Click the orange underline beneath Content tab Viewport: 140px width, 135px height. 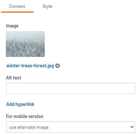point(17,12)
